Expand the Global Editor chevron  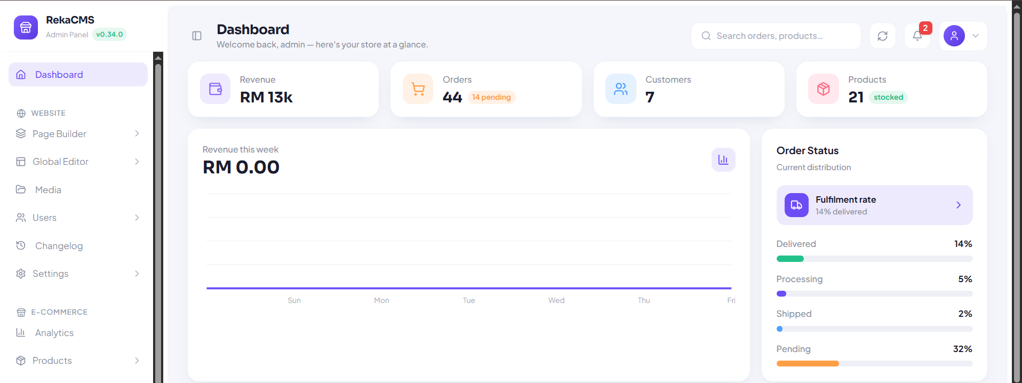[137, 162]
